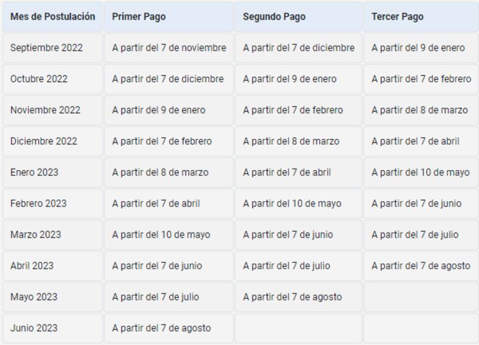Select the Octubre 2022 row cell
This screenshot has width=479, height=345.
[x=38, y=78]
